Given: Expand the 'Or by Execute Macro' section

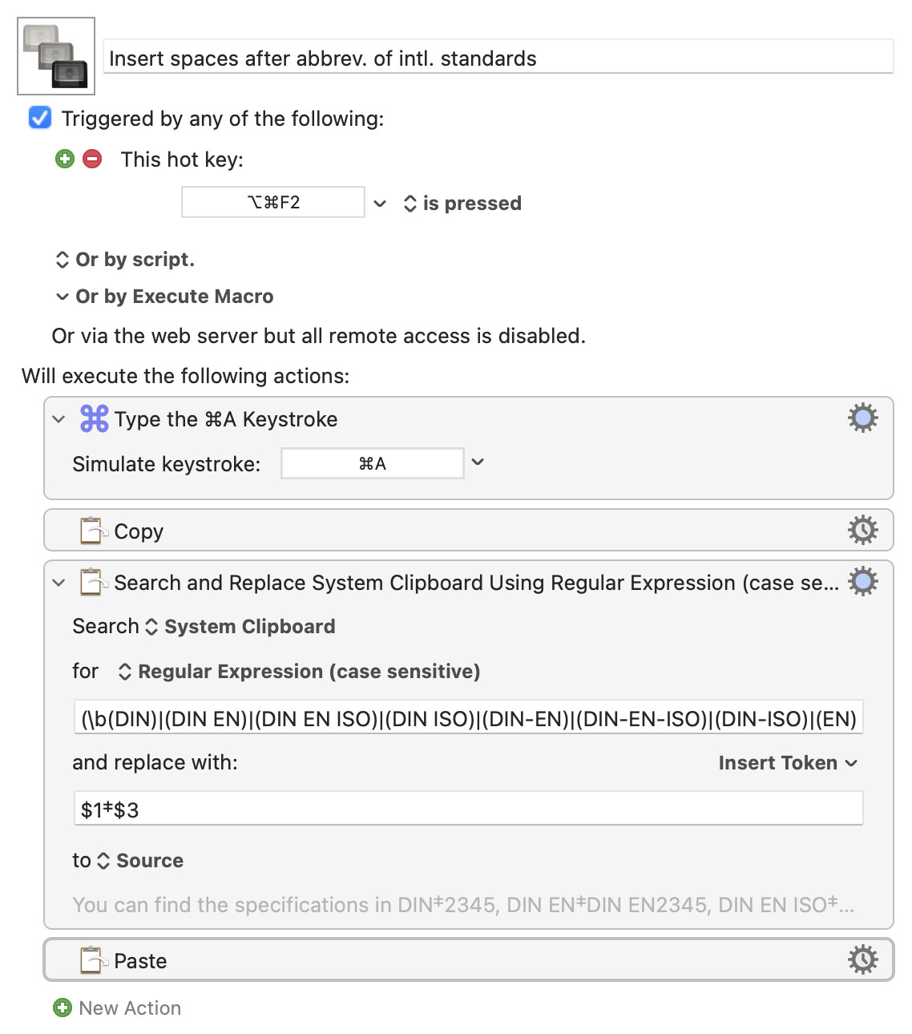Looking at the screenshot, I should point(164,297).
